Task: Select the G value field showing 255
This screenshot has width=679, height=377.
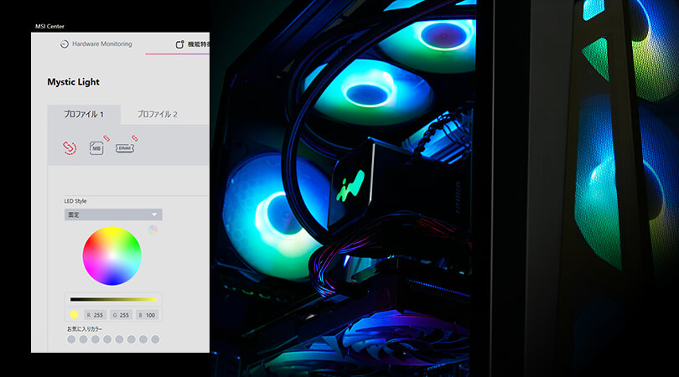Action: click(x=121, y=315)
